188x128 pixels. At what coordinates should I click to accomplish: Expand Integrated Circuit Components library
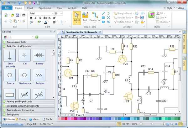pos(29,106)
